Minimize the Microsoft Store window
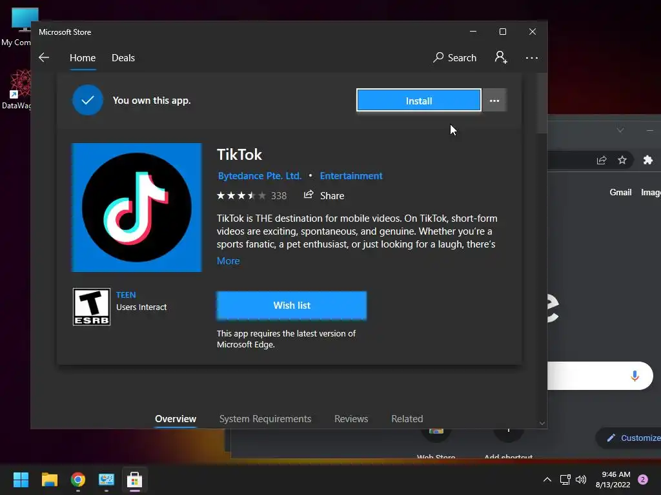The width and height of the screenshot is (661, 495). pos(473,32)
